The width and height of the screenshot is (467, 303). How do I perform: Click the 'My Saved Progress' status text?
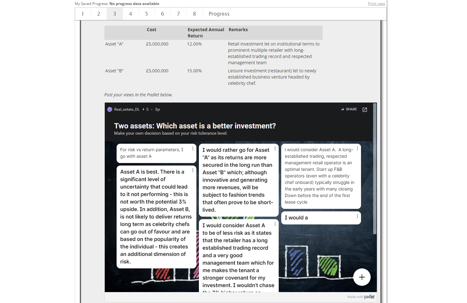(117, 4)
